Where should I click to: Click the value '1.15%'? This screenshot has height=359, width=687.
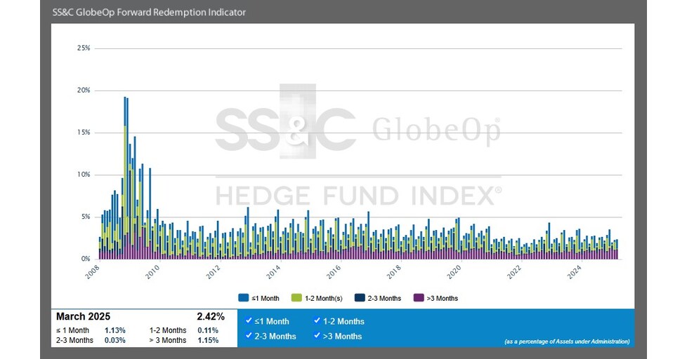point(208,340)
